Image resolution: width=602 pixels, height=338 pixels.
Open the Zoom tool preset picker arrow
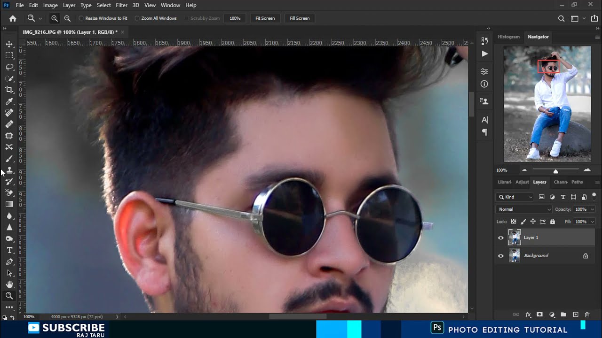coord(40,18)
